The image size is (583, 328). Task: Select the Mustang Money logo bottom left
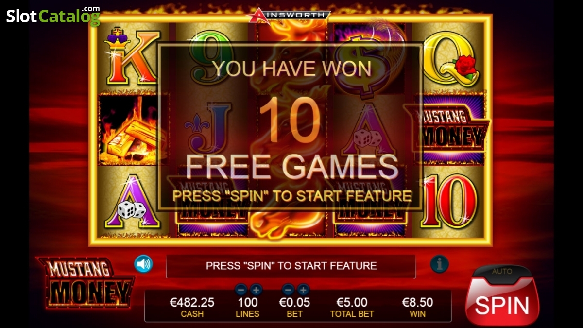86,283
